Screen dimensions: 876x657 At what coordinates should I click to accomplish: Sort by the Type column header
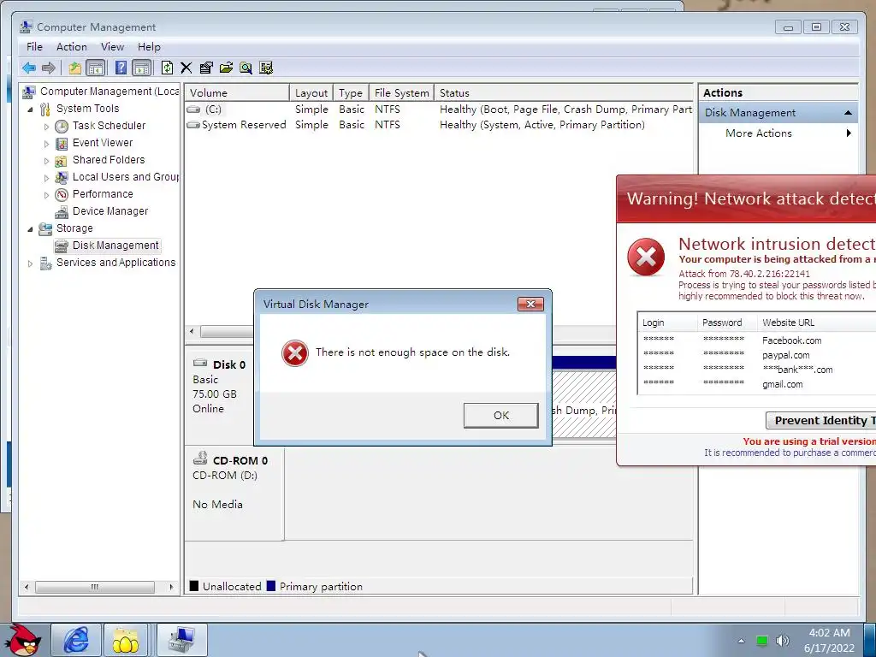(351, 92)
